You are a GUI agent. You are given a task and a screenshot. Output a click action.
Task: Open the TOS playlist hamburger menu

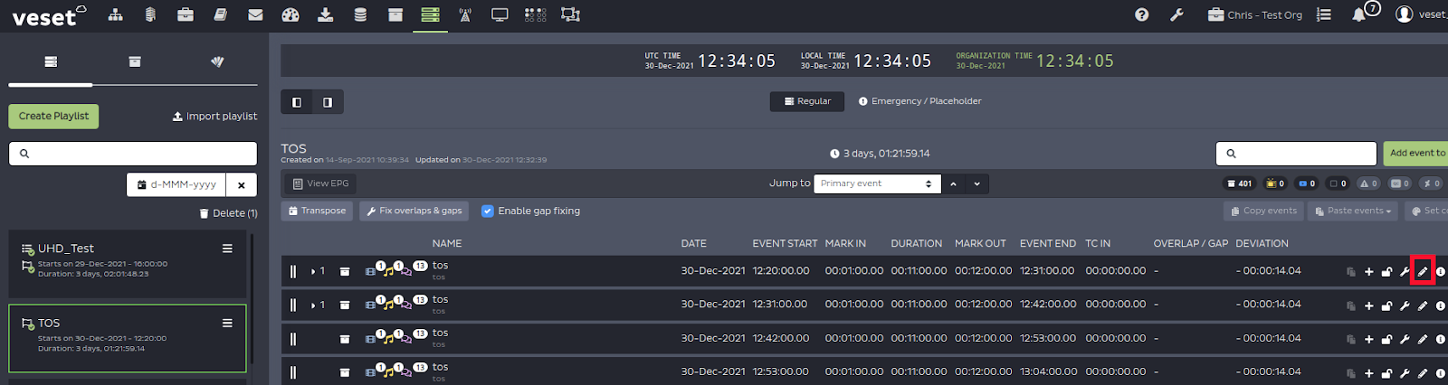[227, 323]
